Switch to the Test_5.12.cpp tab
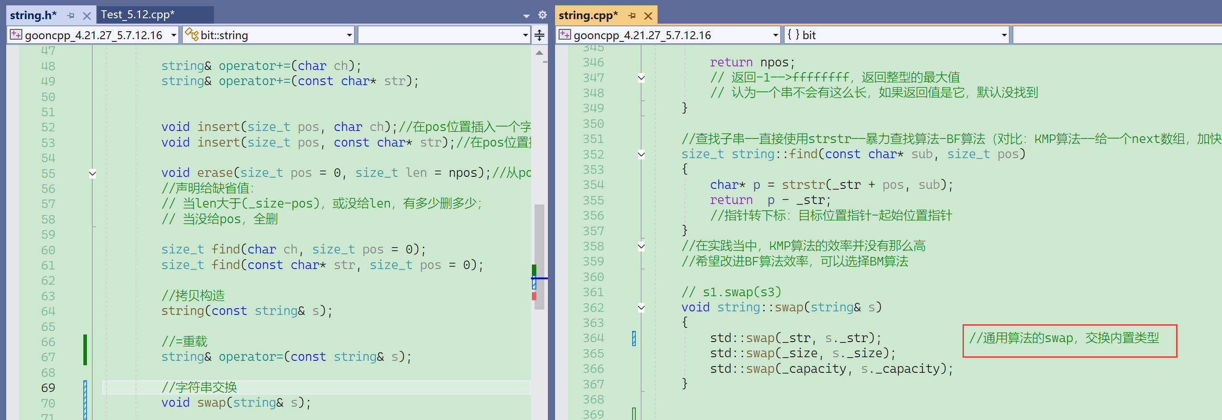This screenshot has height=420, width=1222. pyautogui.click(x=138, y=15)
